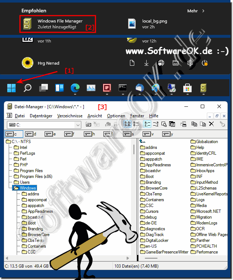Open the Verzeichnisse menu

(70, 116)
